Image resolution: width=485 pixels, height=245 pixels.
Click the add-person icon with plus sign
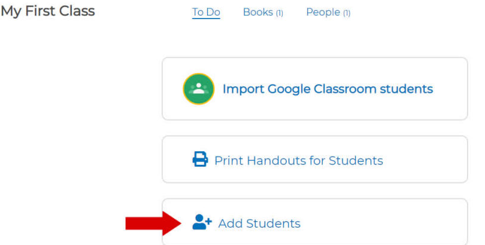tap(201, 223)
